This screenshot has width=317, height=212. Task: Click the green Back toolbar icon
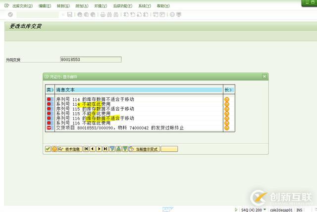pos(80,14)
